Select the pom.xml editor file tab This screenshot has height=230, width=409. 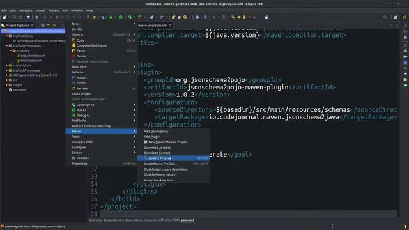(x=155, y=26)
